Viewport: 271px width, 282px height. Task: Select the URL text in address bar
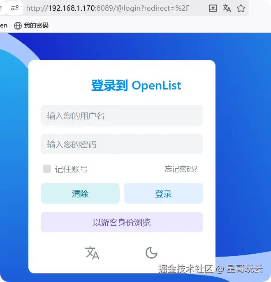[x=108, y=8]
